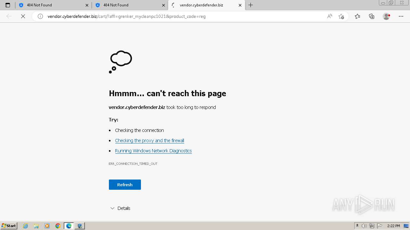Click the blue Refresh button

[125, 185]
